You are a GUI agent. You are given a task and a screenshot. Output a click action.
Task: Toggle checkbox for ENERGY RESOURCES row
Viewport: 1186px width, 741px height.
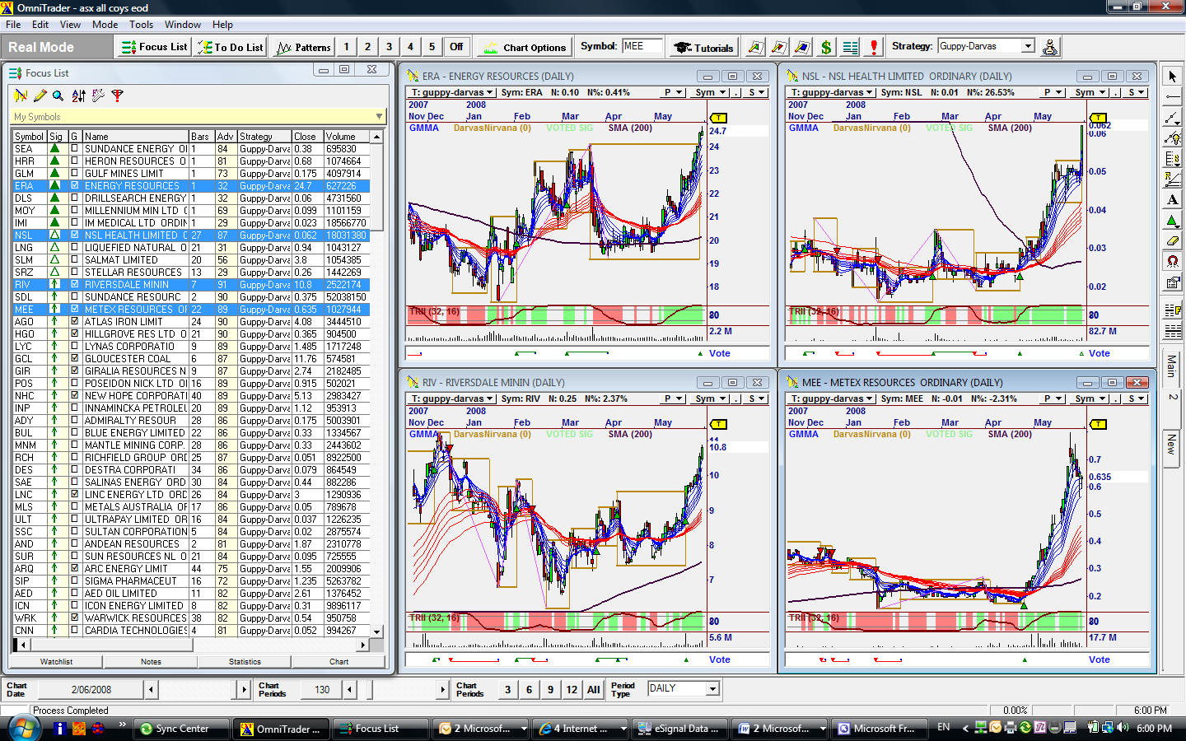pyautogui.click(x=75, y=186)
